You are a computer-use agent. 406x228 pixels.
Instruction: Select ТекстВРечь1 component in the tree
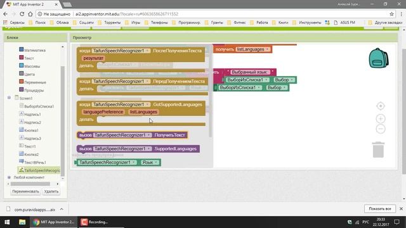tap(35, 162)
